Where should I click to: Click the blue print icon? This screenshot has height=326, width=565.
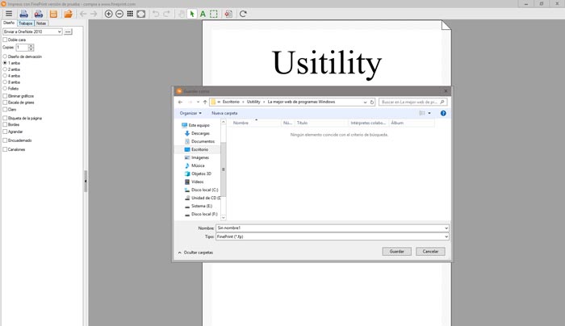pos(23,14)
